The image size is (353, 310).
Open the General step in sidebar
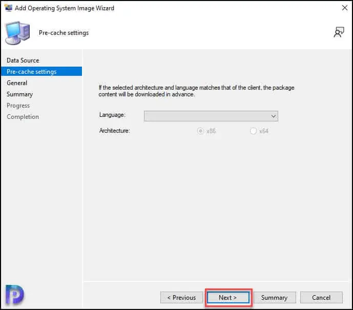tap(17, 83)
